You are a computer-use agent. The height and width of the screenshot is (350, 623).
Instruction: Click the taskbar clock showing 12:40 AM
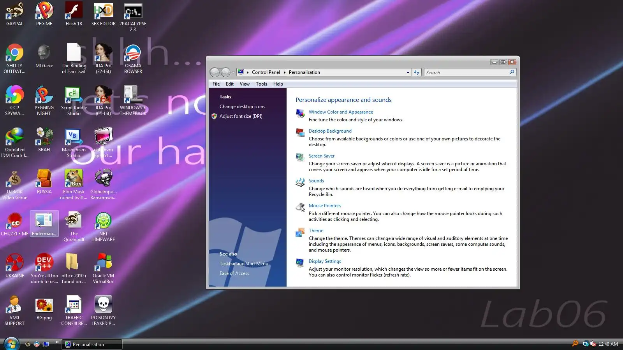(608, 344)
